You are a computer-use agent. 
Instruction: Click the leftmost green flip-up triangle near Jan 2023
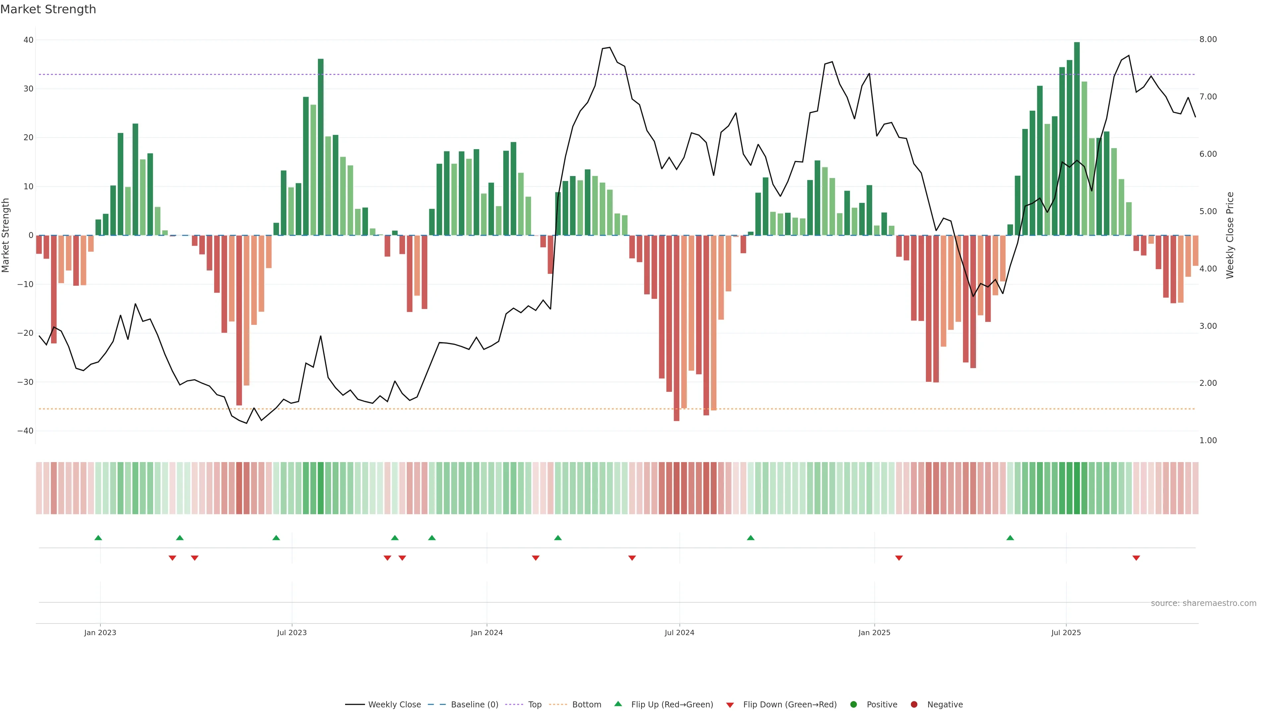[98, 538]
